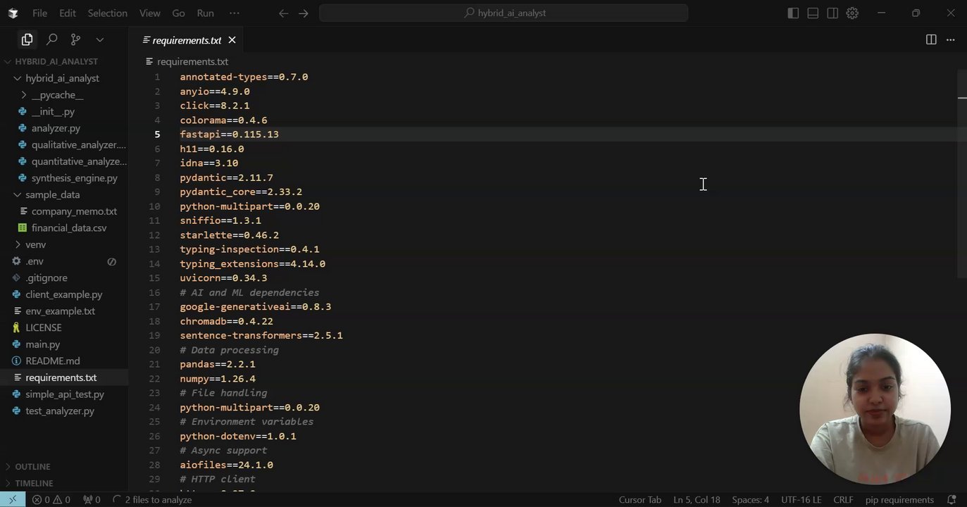Click the editor vertical scrollbar
This screenshot has width=967, height=507.
[962, 176]
